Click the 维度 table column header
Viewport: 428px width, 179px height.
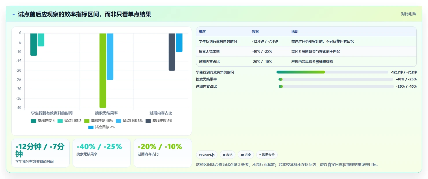pos(202,32)
